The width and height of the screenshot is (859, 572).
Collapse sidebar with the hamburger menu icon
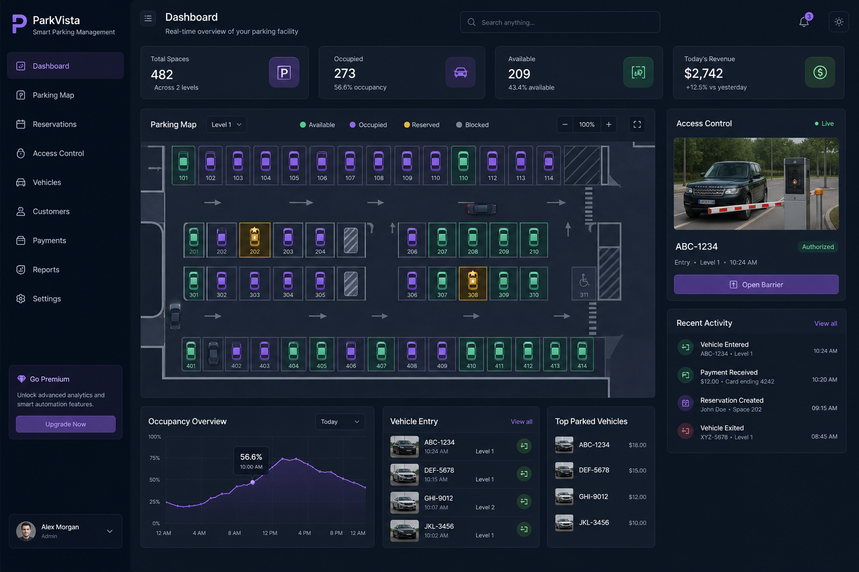pyautogui.click(x=148, y=18)
